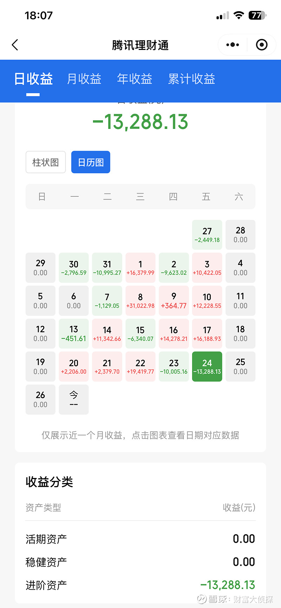This screenshot has height=608, width=281.
Task: Select the 日历图 view button
Action: point(91,162)
